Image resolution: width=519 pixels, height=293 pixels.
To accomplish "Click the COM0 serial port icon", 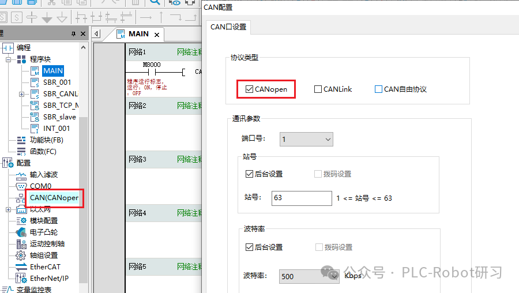I will tap(21, 186).
